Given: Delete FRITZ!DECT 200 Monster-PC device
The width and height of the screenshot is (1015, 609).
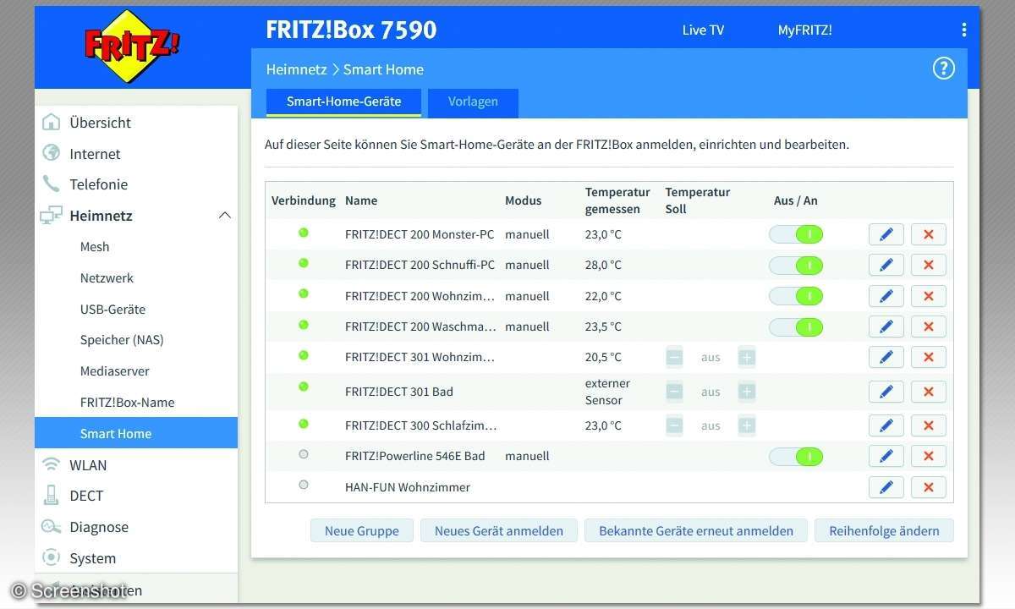Looking at the screenshot, I should pos(928,234).
